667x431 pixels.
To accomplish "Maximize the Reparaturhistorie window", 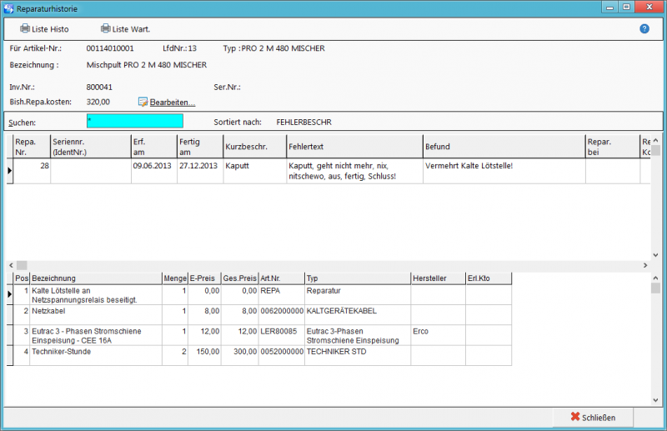I will tap(626, 7).
